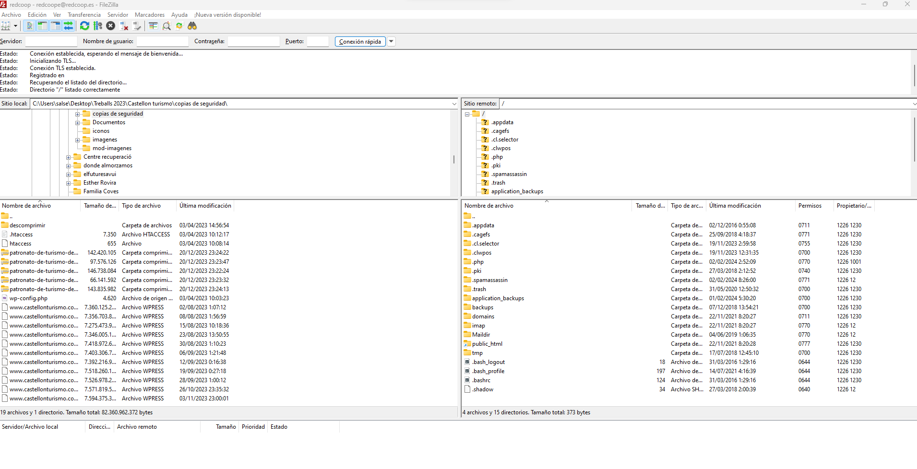Reconnect to the last used server
917x469 pixels.
[137, 26]
